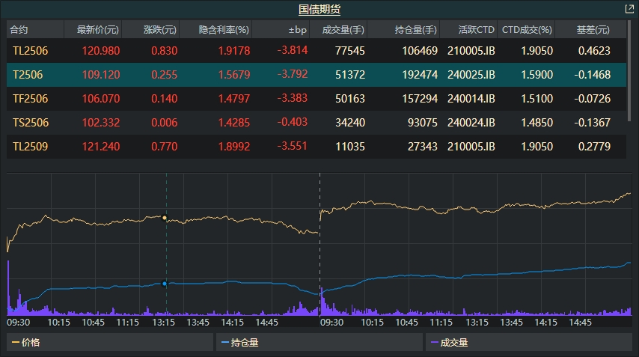Screen dimensions: 639x357
Task: Click the blue marker dot on 持仓量 line
Action: [165, 284]
